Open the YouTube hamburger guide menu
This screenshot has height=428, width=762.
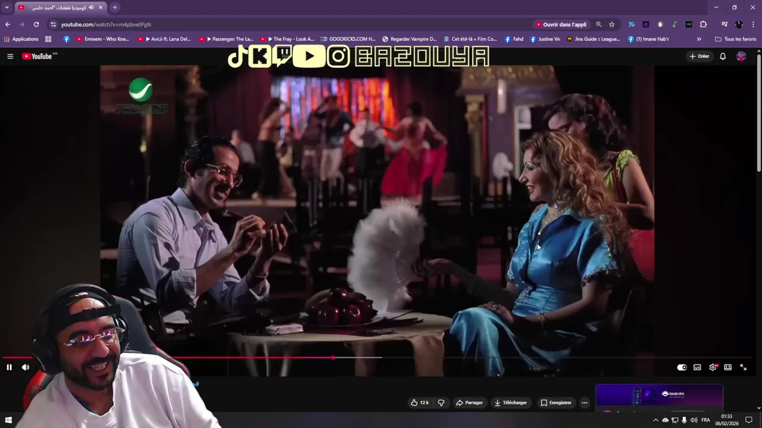coord(10,56)
